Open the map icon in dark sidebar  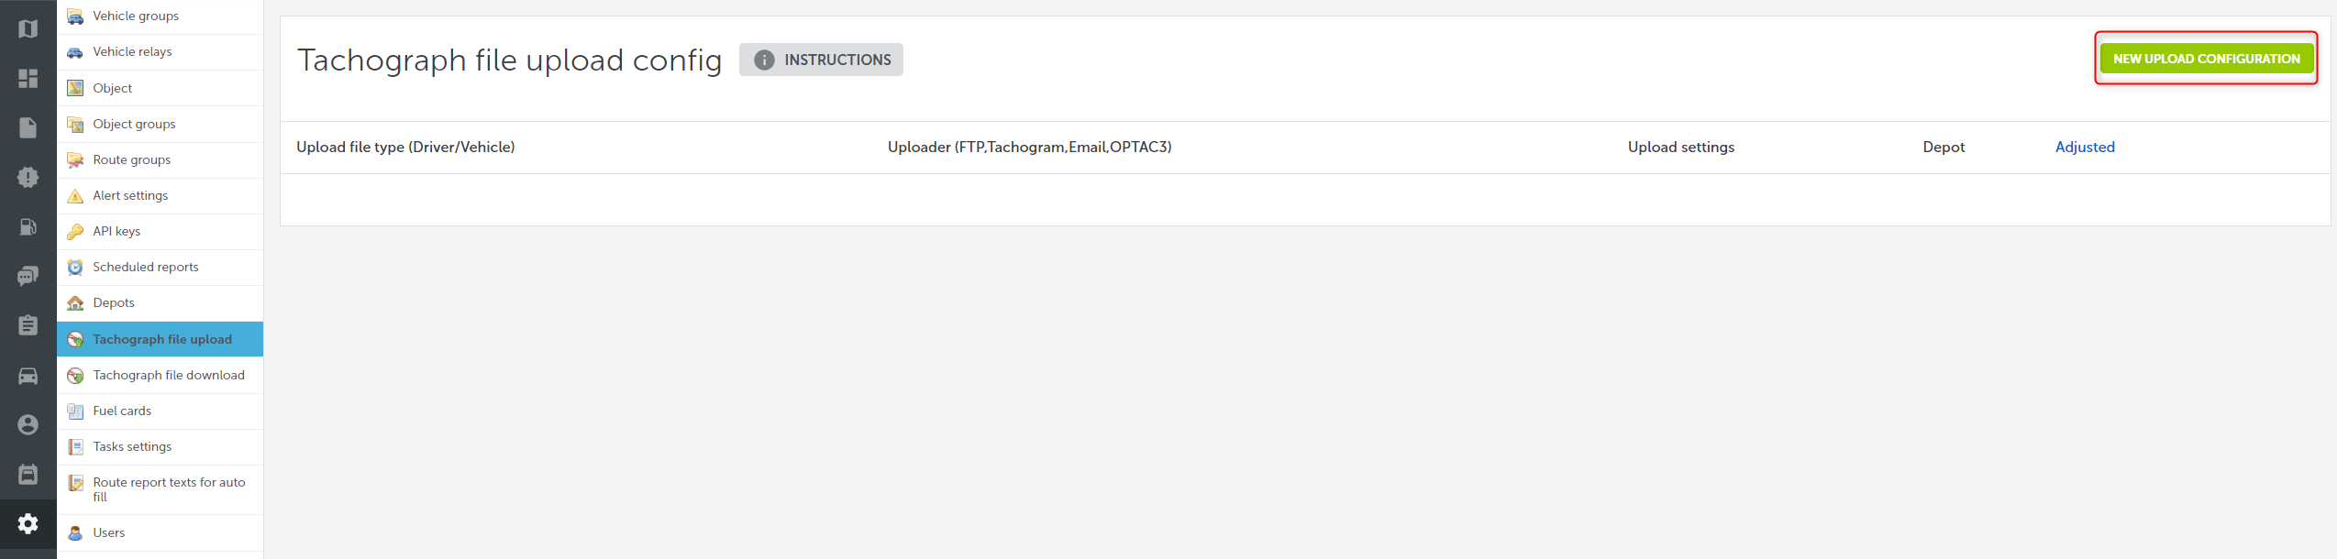(x=28, y=28)
